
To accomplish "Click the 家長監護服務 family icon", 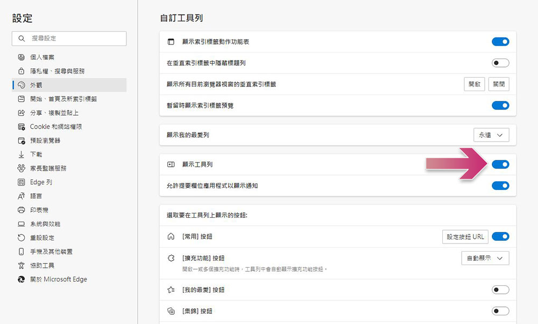I will tap(22, 168).
